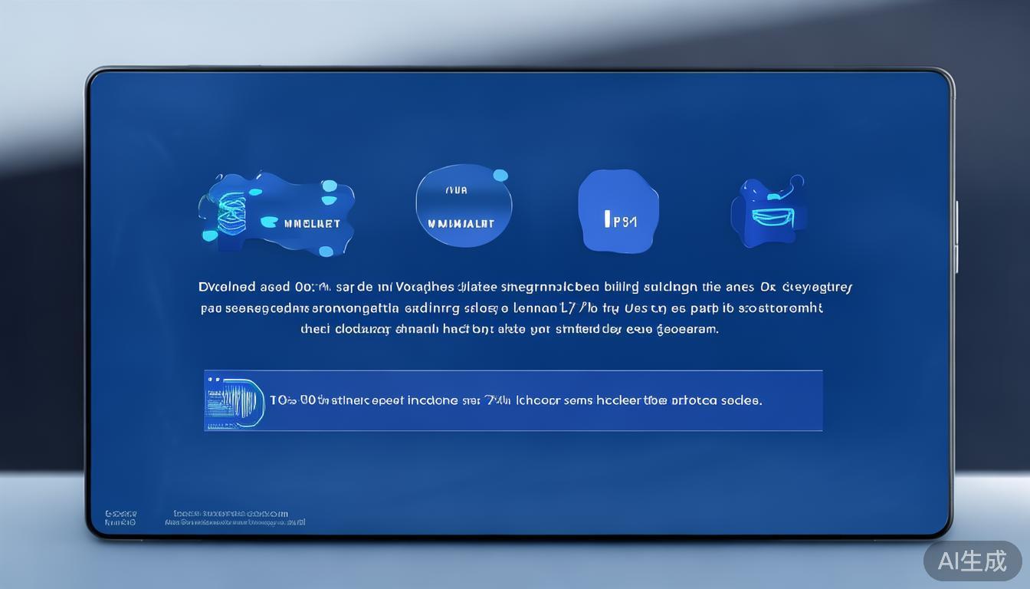Screen dimensions: 1030x589
Task: Click the small cyan pill beside MMOLART
Action: pyautogui.click(x=269, y=222)
